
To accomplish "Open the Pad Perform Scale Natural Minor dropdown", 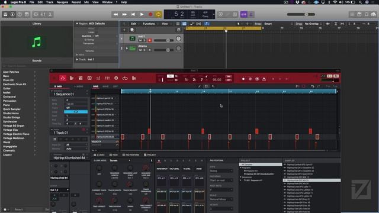I will pyautogui.click(x=221, y=199).
